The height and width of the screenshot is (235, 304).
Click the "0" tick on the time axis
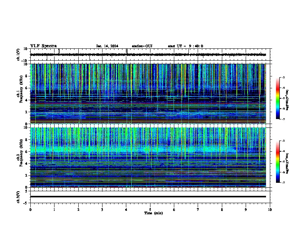click(30, 210)
